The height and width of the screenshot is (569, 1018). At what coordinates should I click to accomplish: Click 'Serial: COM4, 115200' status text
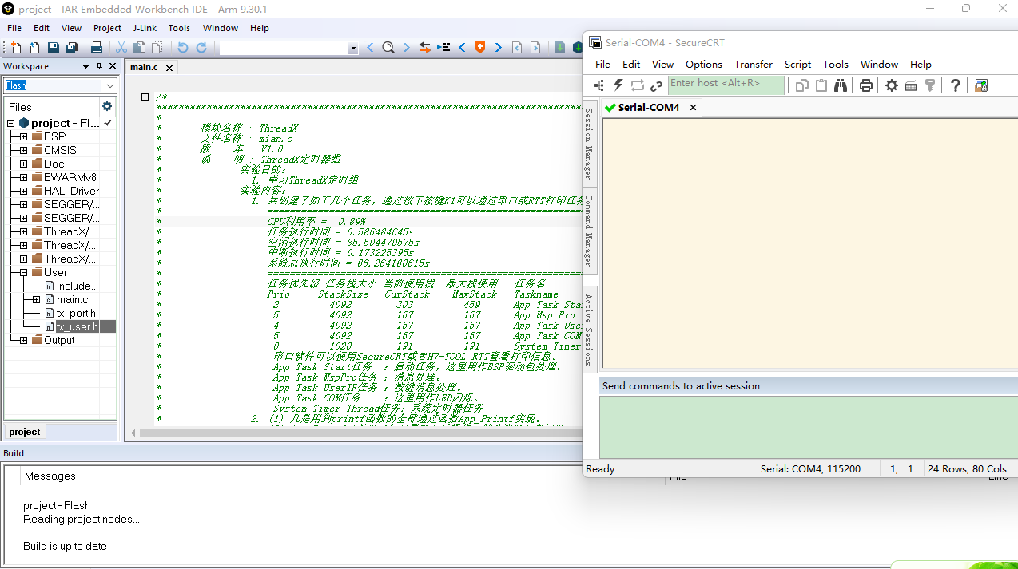coord(810,469)
